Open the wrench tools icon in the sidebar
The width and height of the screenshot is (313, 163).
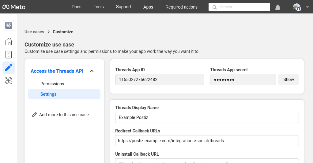point(9,81)
